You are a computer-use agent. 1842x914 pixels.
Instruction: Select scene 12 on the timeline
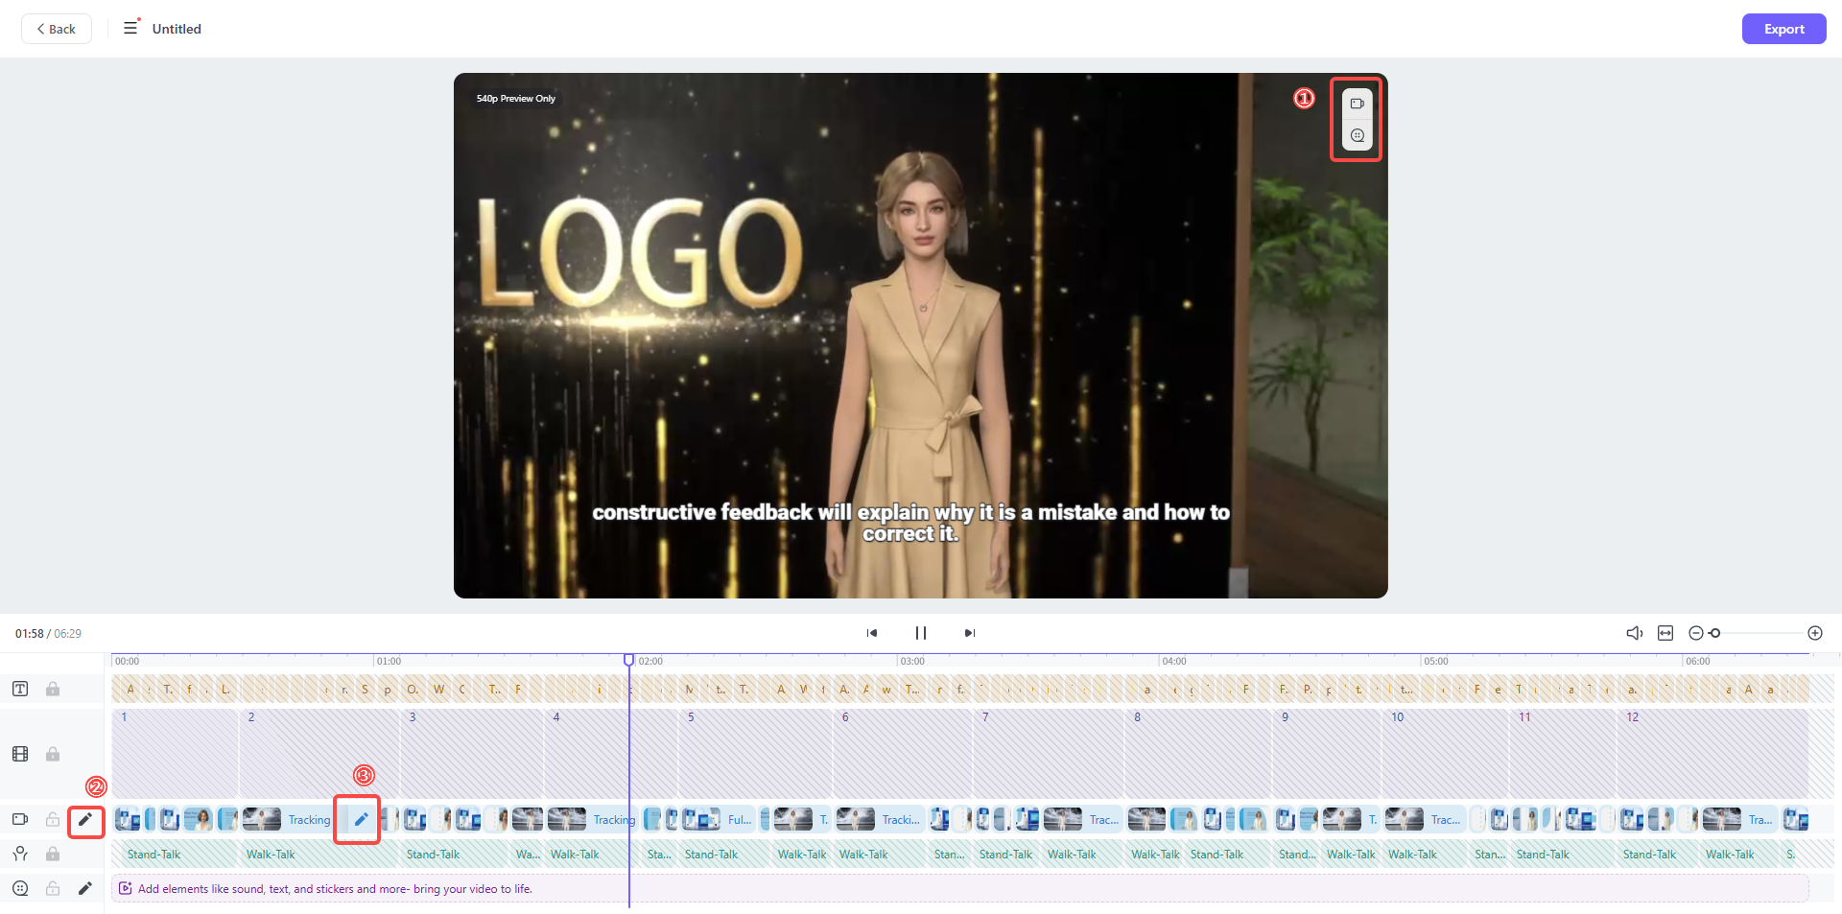pyautogui.click(x=1712, y=754)
